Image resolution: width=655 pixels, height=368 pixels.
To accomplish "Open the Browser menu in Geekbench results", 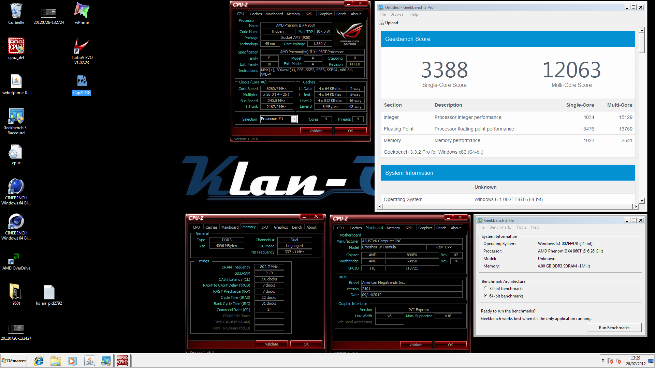I will click(398, 14).
